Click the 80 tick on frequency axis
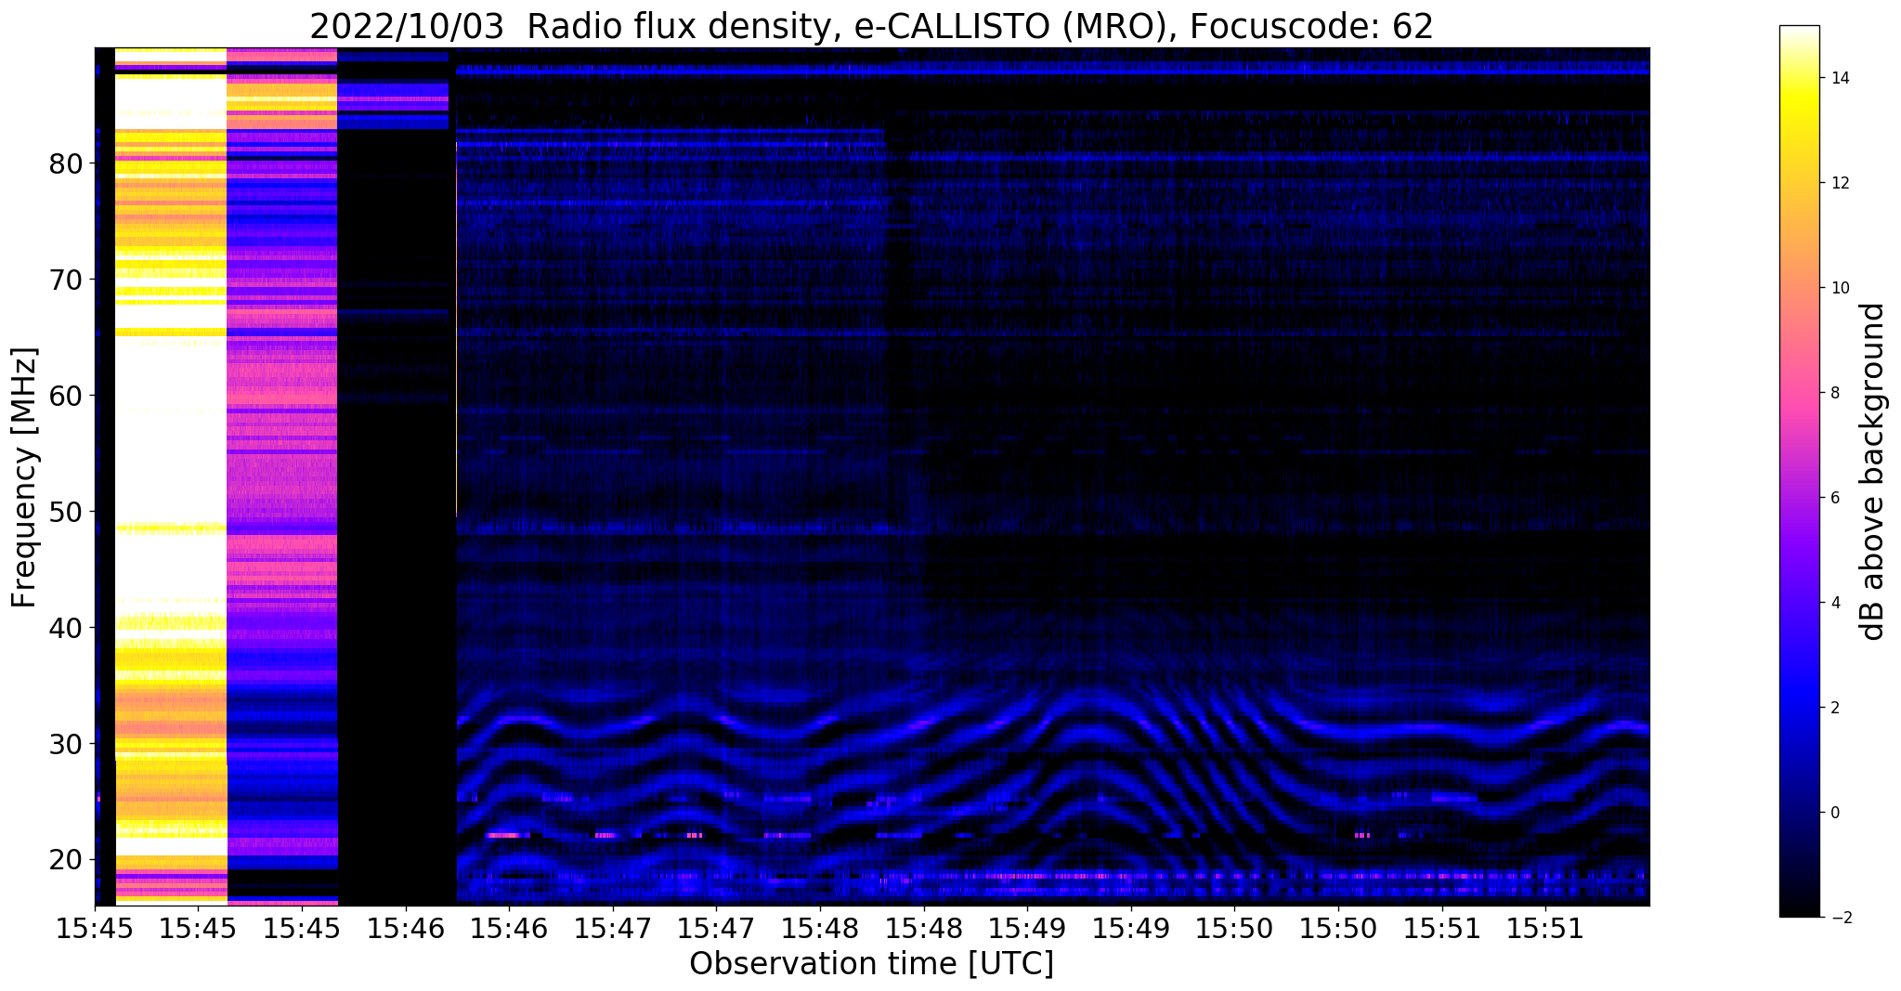Viewport: 1901px width, 991px height. [x=67, y=163]
